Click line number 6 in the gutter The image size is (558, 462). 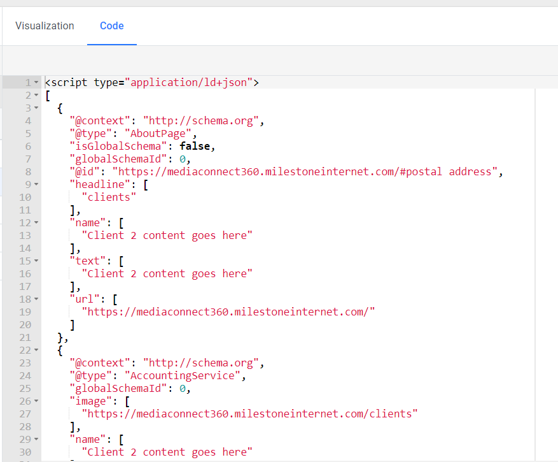coord(28,146)
